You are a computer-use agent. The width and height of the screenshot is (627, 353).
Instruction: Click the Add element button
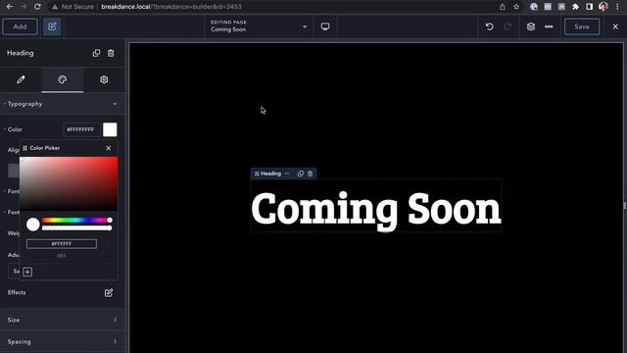(x=20, y=26)
